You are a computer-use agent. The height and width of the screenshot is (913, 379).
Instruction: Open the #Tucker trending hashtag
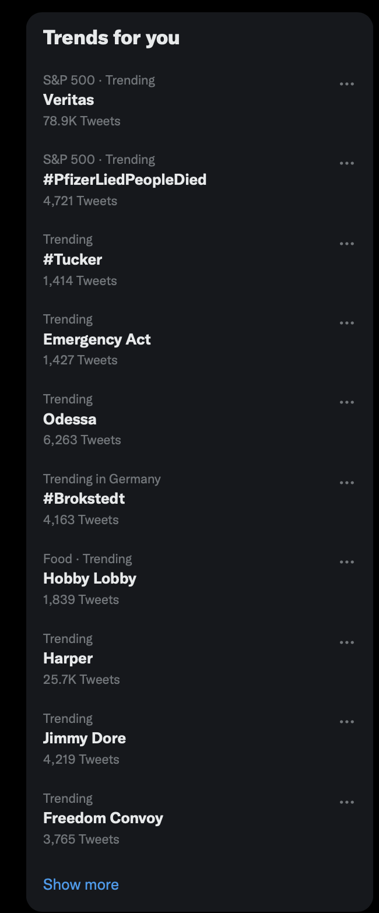(x=199, y=260)
